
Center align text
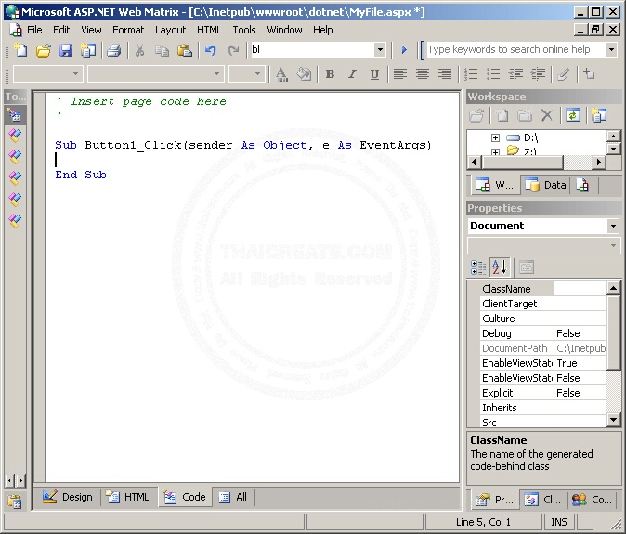pos(423,74)
